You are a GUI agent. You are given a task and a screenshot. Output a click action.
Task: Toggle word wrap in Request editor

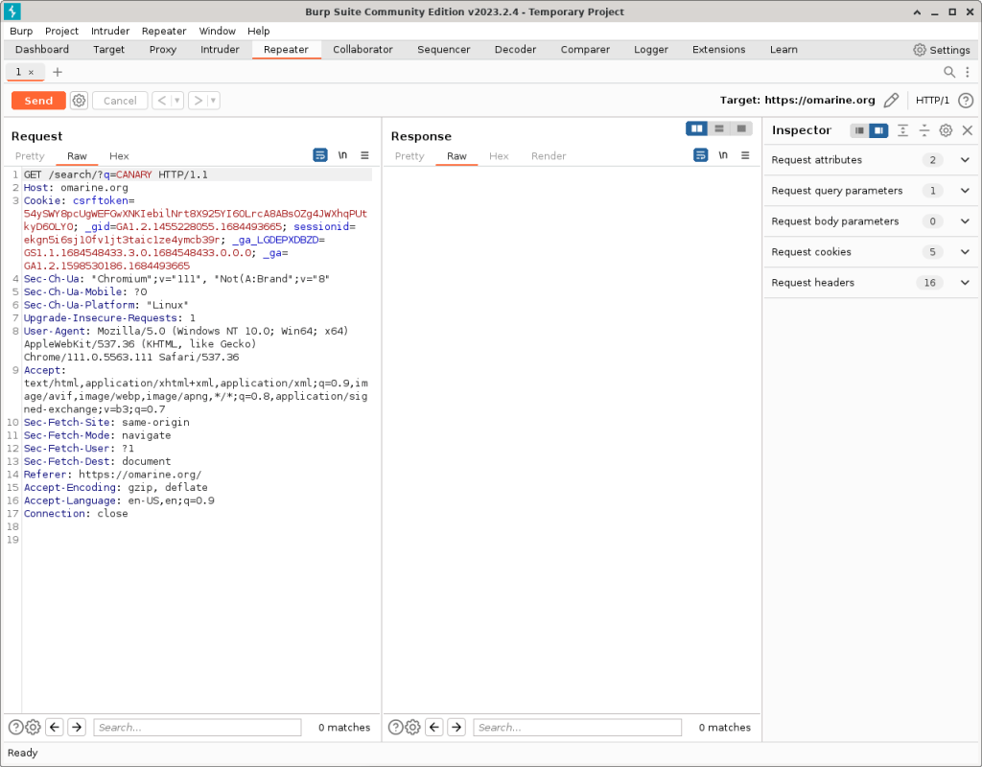pos(320,155)
